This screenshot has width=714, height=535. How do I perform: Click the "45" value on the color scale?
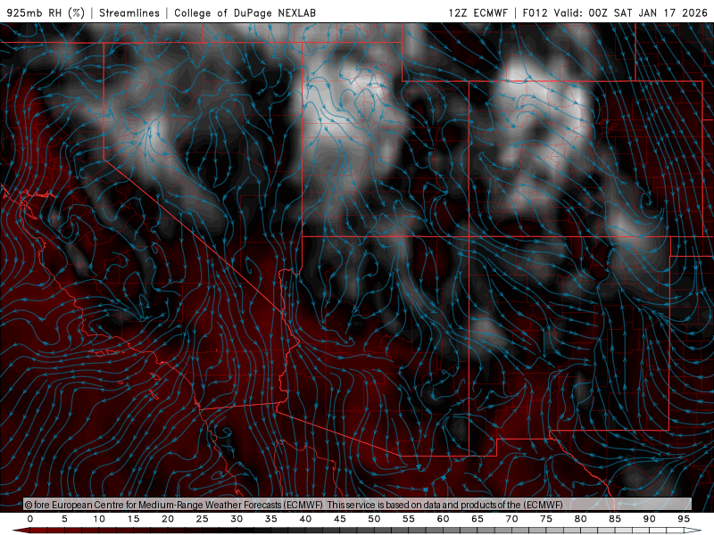340,519
